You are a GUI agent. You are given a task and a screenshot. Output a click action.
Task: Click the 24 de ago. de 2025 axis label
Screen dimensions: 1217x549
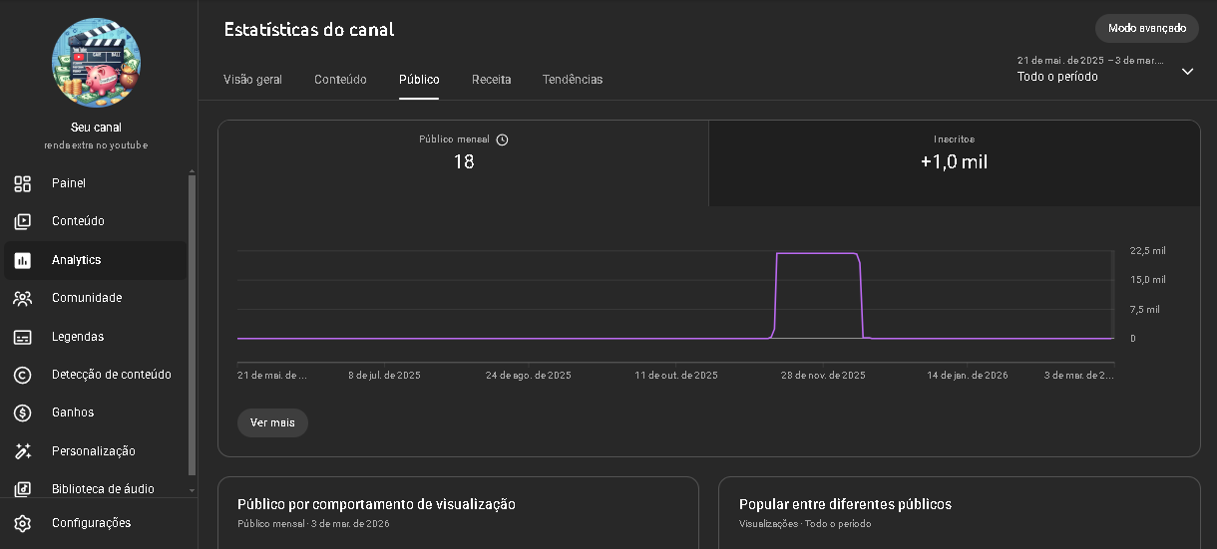pyautogui.click(x=529, y=376)
